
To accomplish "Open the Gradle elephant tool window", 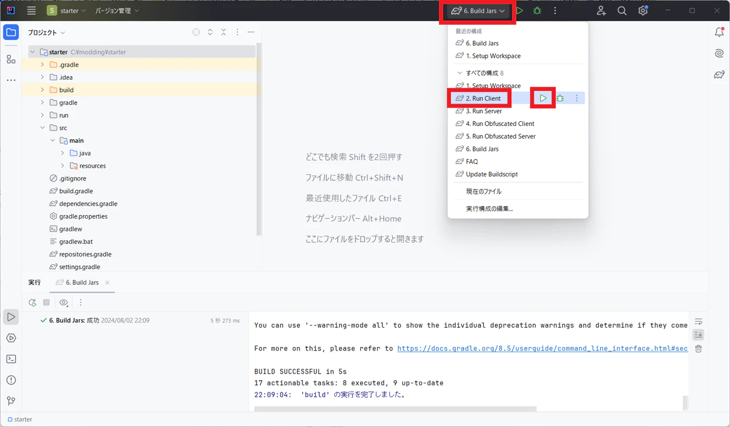I will pos(719,75).
